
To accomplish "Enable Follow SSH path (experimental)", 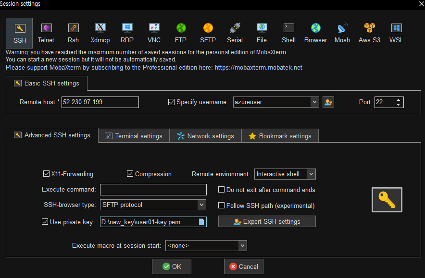I will 222,205.
